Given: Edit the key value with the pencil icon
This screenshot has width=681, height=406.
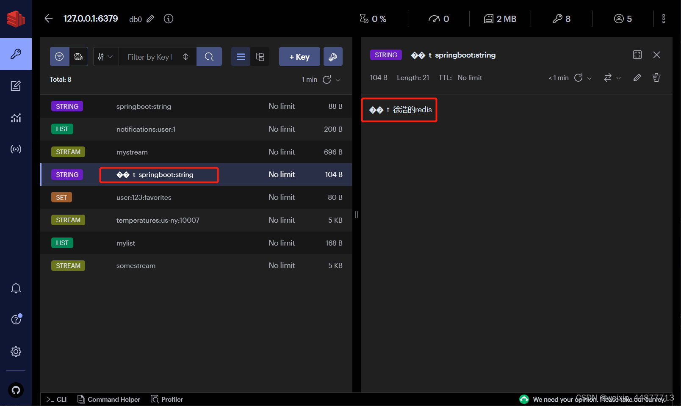Looking at the screenshot, I should [x=637, y=77].
